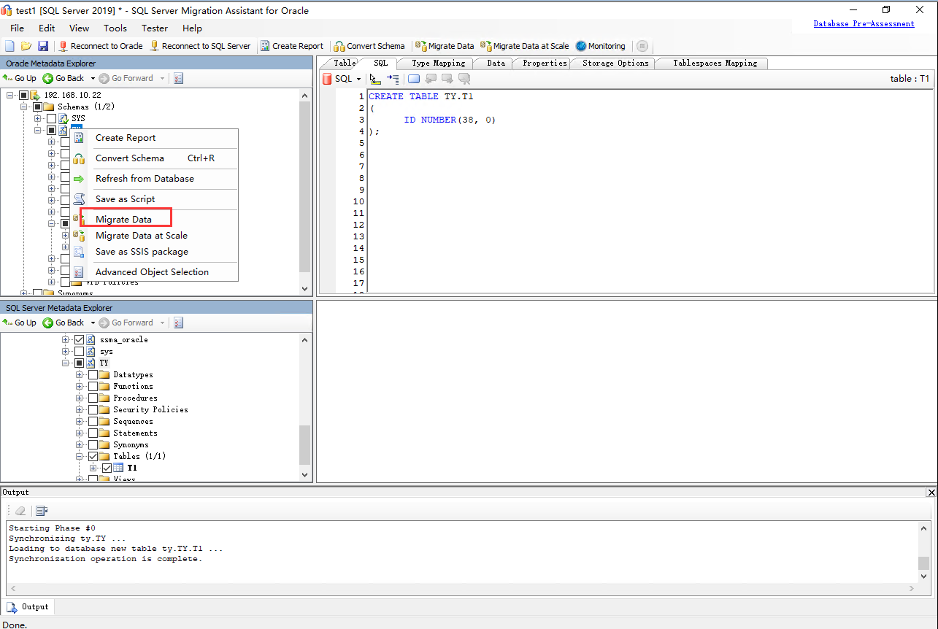Screen dimensions: 938x629
Task: Click Reconnect to Oracle in the toolbar
Action: tap(101, 46)
